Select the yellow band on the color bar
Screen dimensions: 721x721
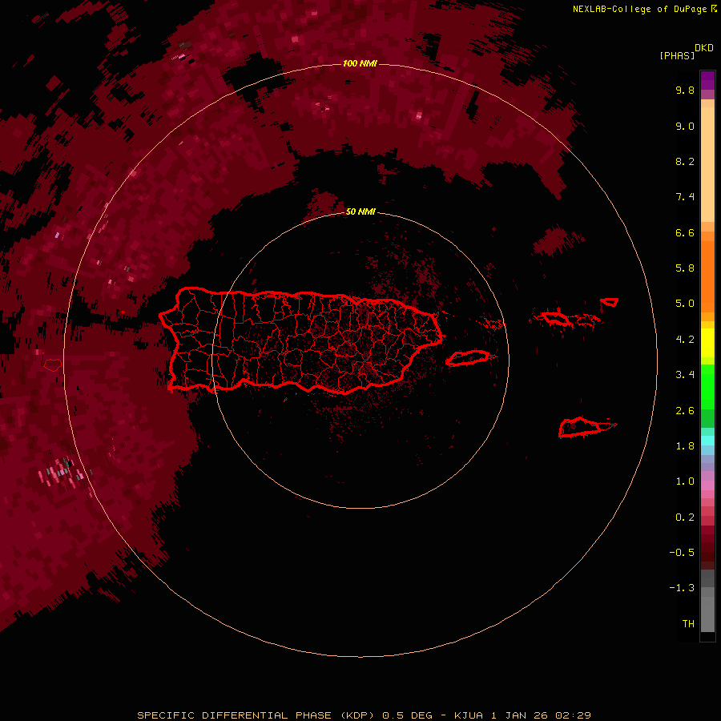tap(707, 343)
